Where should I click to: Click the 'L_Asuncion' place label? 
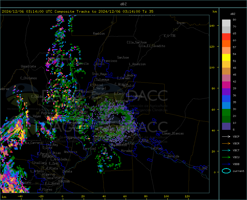(x=137, y=64)
